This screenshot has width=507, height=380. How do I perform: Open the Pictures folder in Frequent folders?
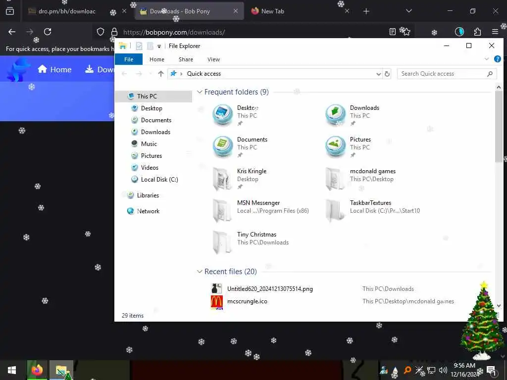click(348, 146)
